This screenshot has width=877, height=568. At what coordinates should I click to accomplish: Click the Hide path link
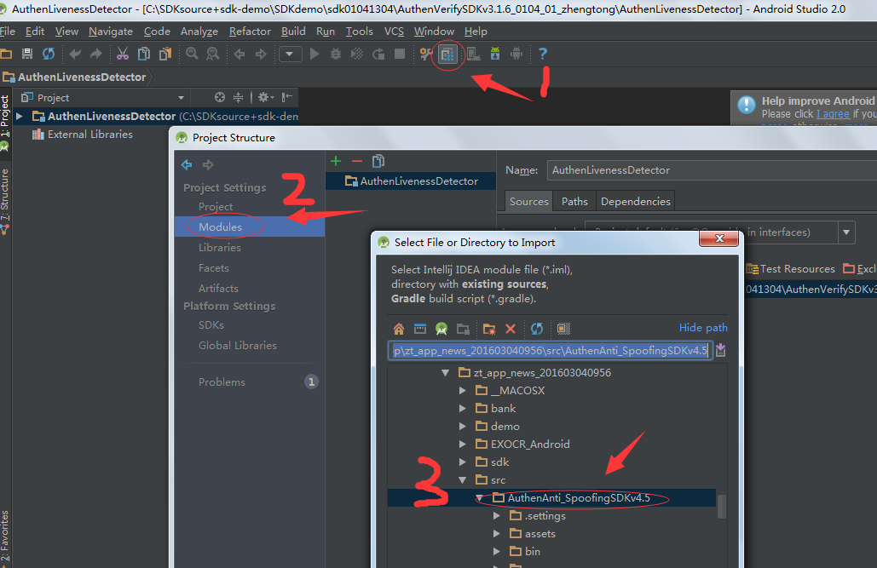(703, 328)
